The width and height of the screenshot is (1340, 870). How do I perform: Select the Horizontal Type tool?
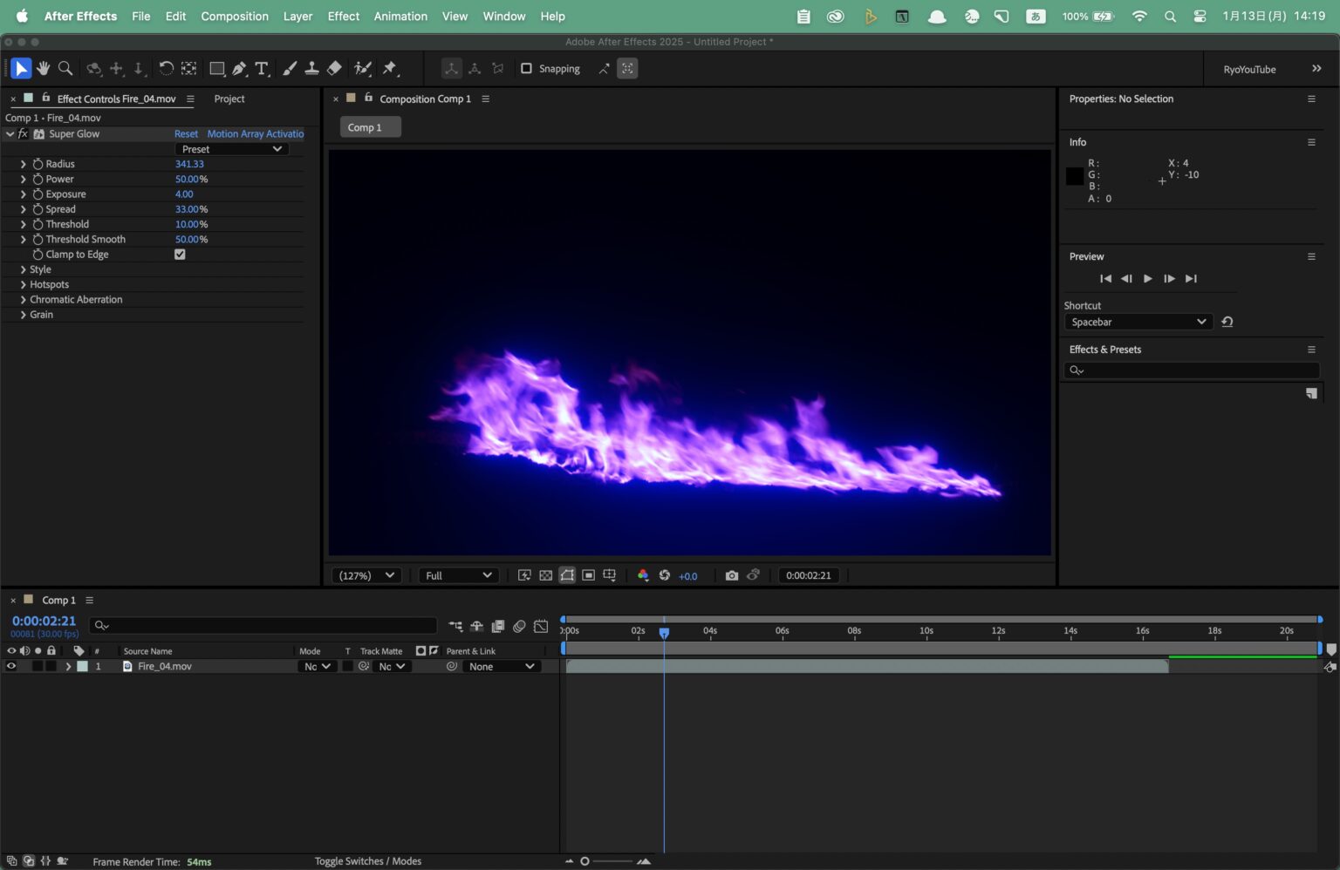pos(262,68)
